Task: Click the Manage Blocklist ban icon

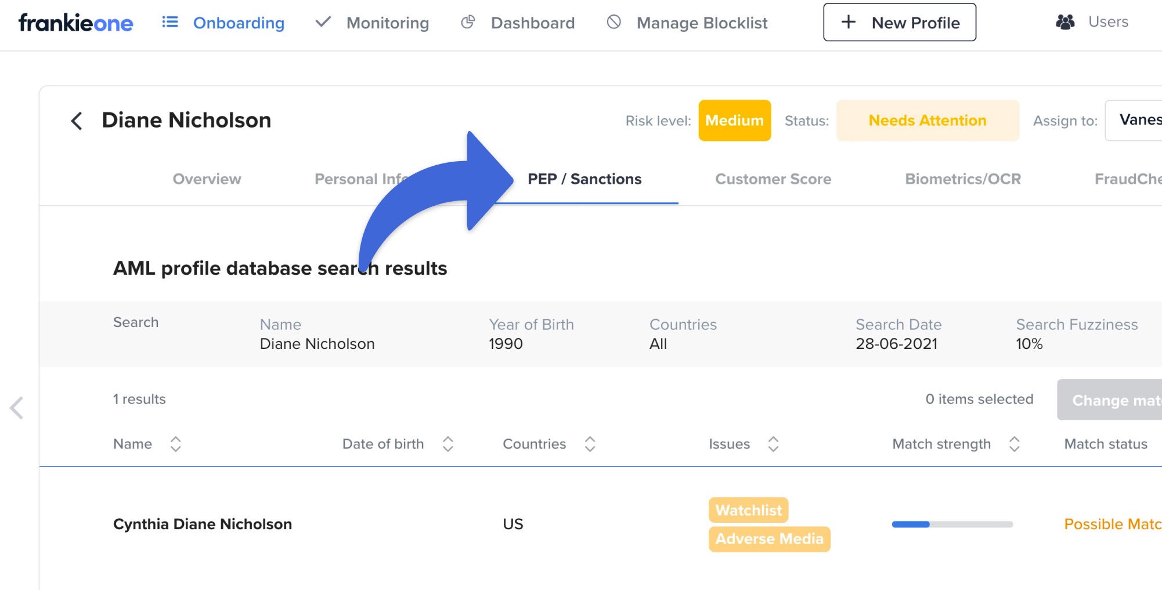Action: [x=614, y=22]
